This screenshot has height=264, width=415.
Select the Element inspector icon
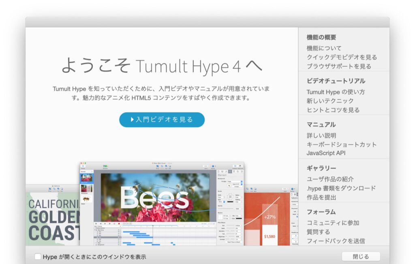click(230, 172)
